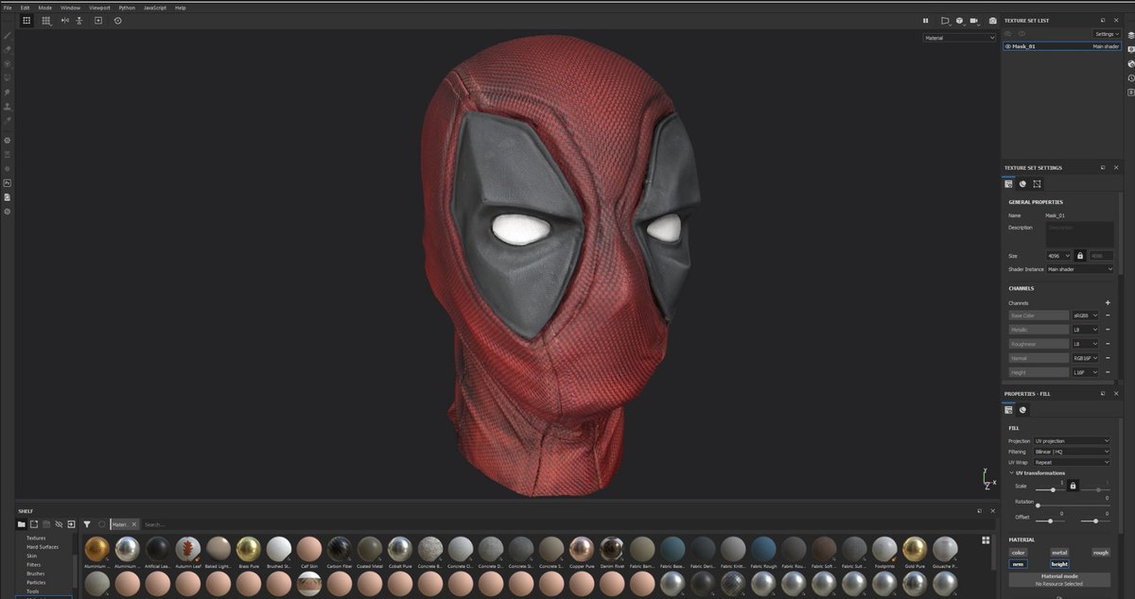Select the Polygon Fill tool
The width and height of the screenshot is (1135, 599).
coord(8,77)
